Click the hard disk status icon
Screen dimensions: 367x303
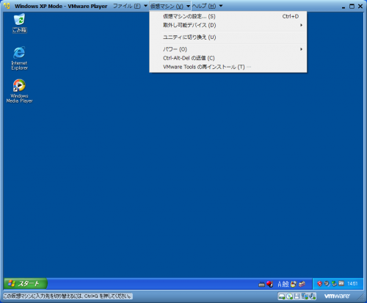click(x=282, y=296)
